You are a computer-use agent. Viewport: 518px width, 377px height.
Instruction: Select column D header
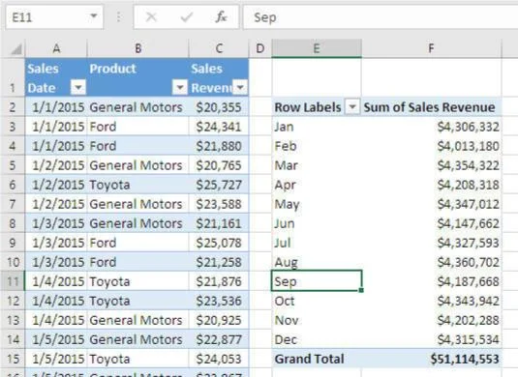[260, 48]
